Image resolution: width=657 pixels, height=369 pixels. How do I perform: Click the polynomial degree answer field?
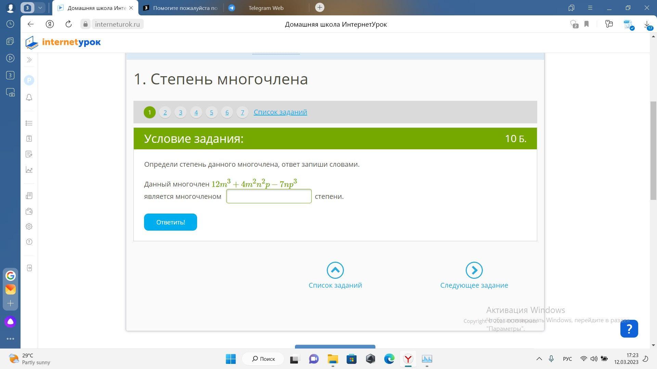(269, 196)
